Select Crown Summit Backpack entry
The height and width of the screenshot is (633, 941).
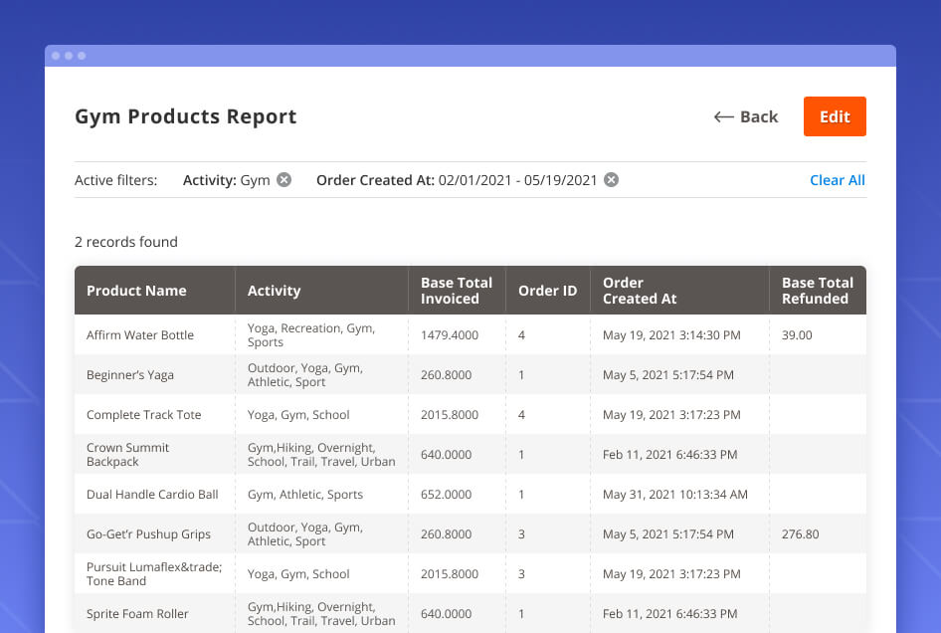coord(127,455)
